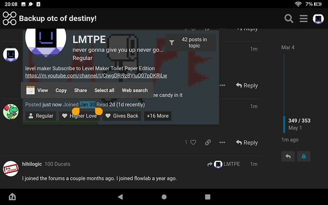Filter by 42 posts in topic
Screen dimensions: 328x205
tap(191, 42)
